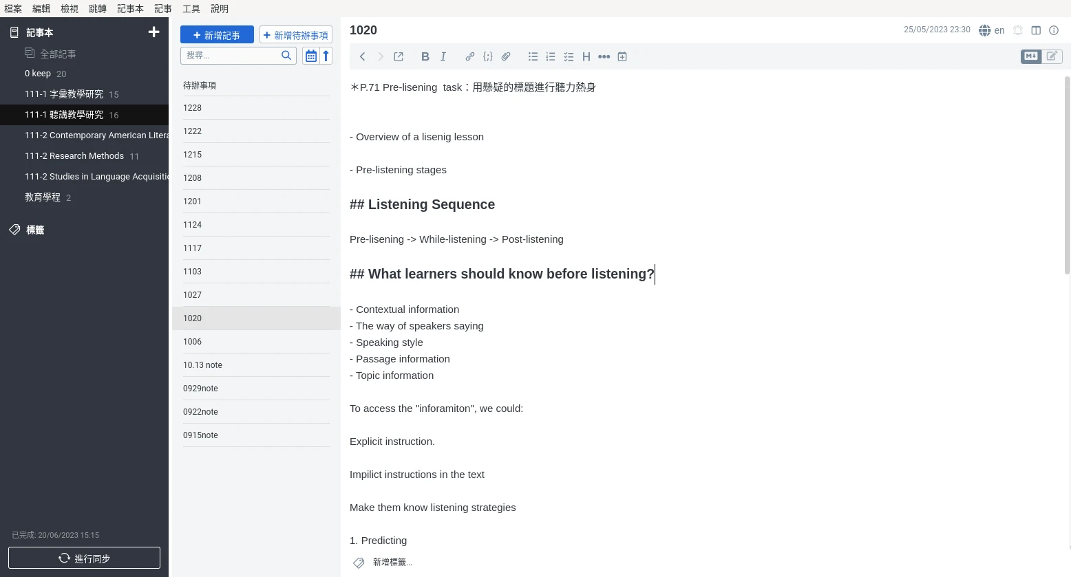This screenshot has height=577, width=1071.
Task: Open the 檢視 menu
Action: (x=69, y=8)
